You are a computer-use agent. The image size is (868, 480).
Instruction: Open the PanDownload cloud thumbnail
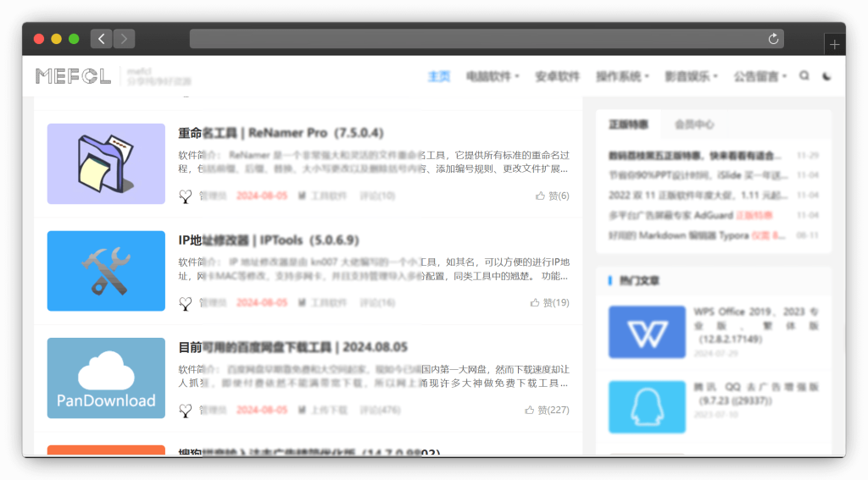[106, 378]
